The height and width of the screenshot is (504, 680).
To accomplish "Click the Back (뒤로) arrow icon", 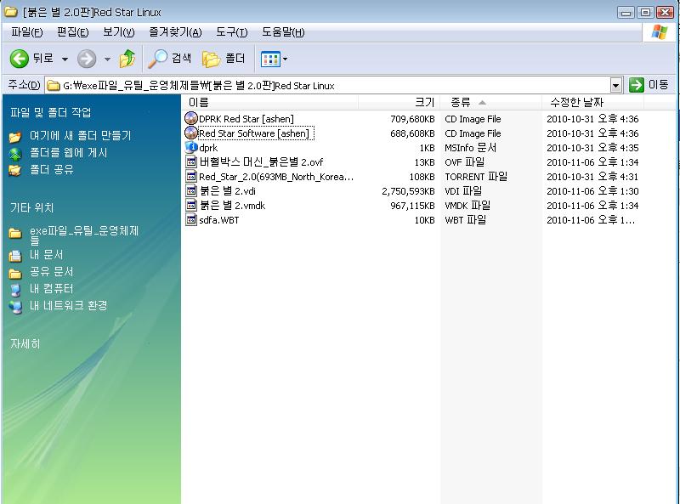I will coord(20,59).
